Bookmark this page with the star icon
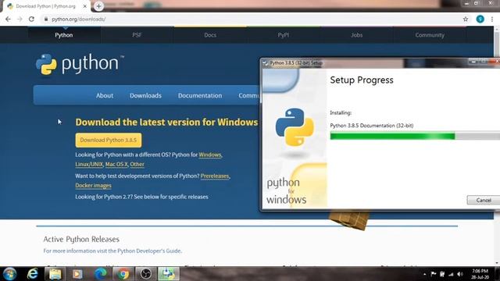 466,19
